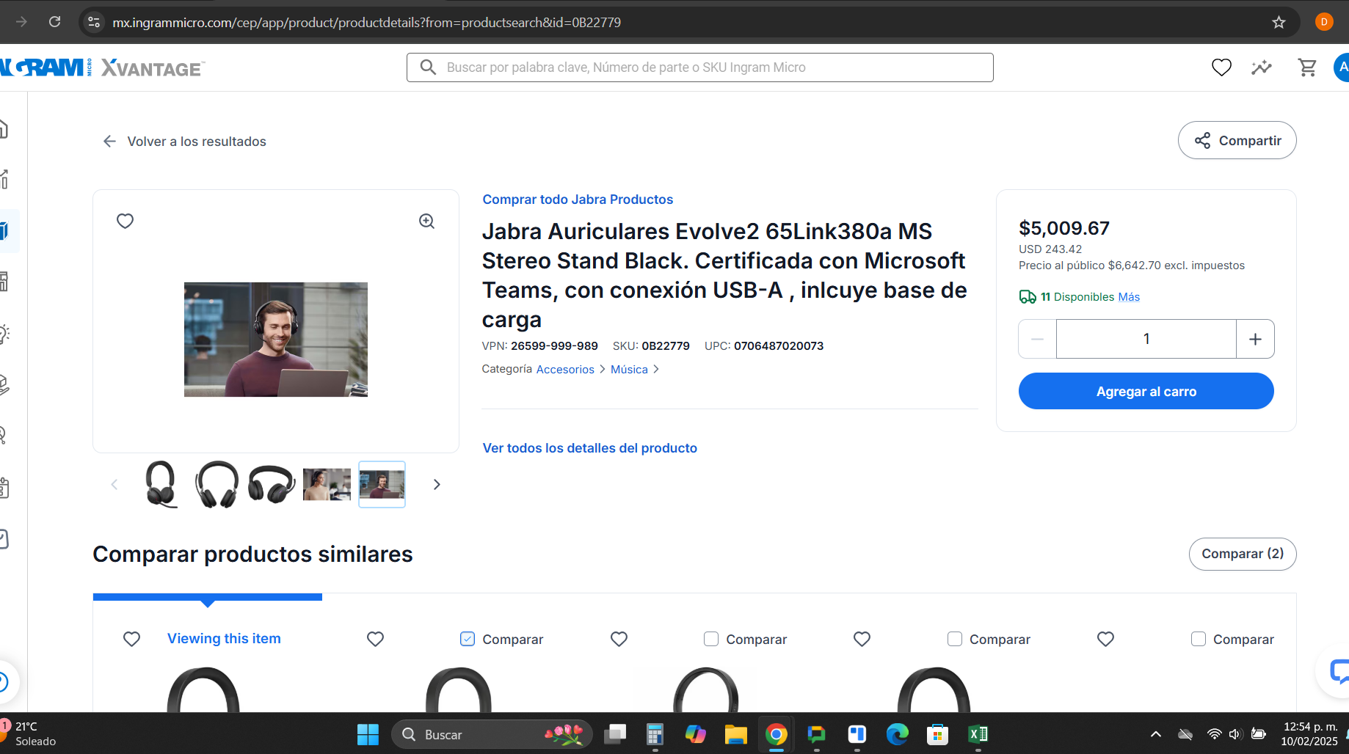Select fifth highlighted man-with-laptop thumbnail

coord(382,484)
